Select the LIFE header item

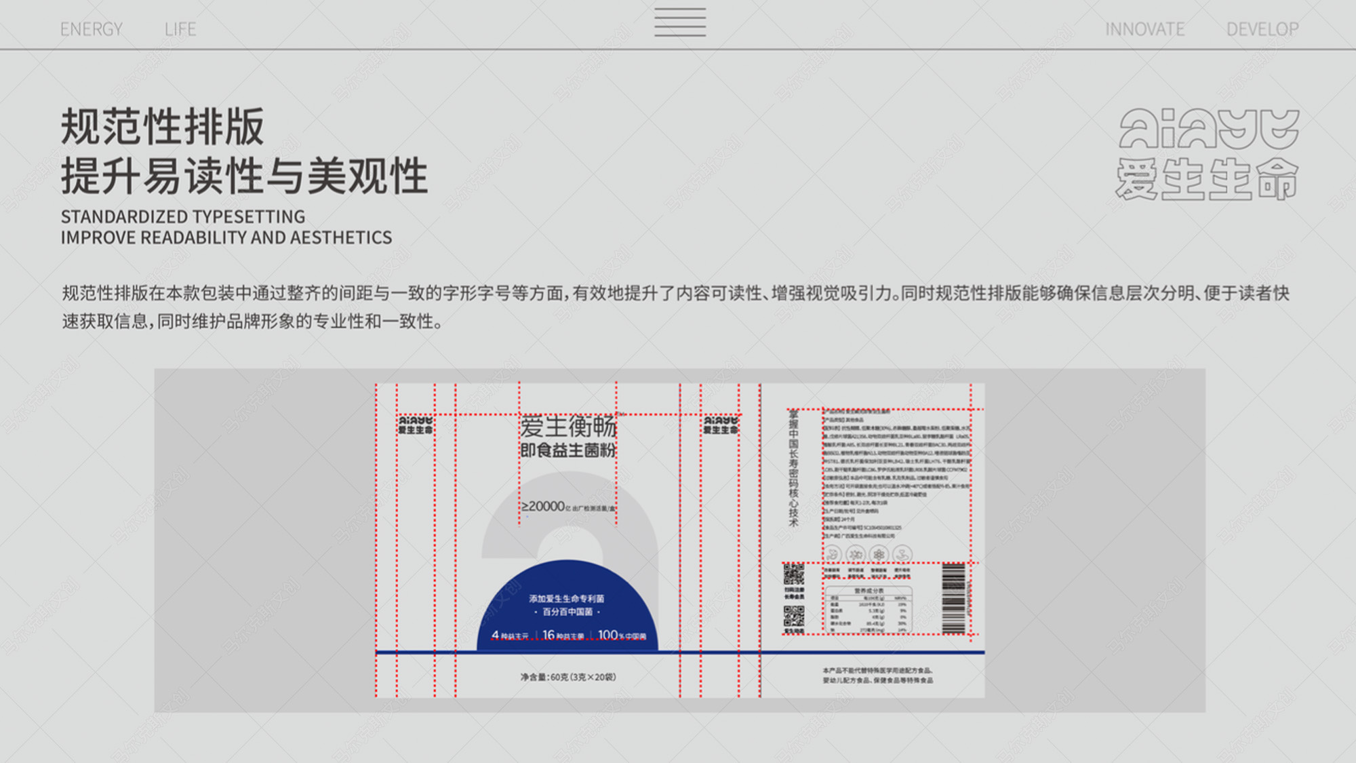pyautogui.click(x=180, y=29)
